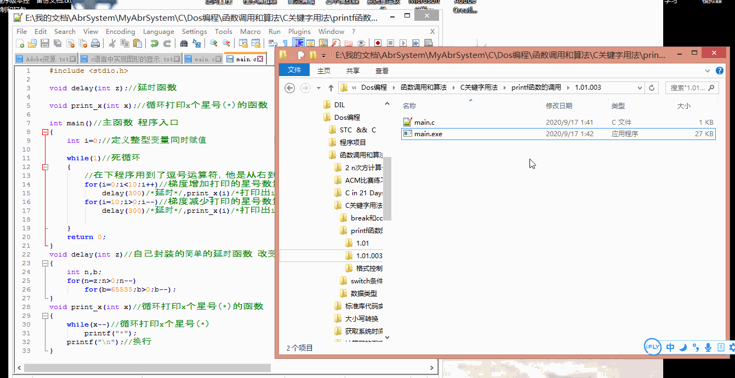Click the Zoom Out magnifier icon

point(226,43)
